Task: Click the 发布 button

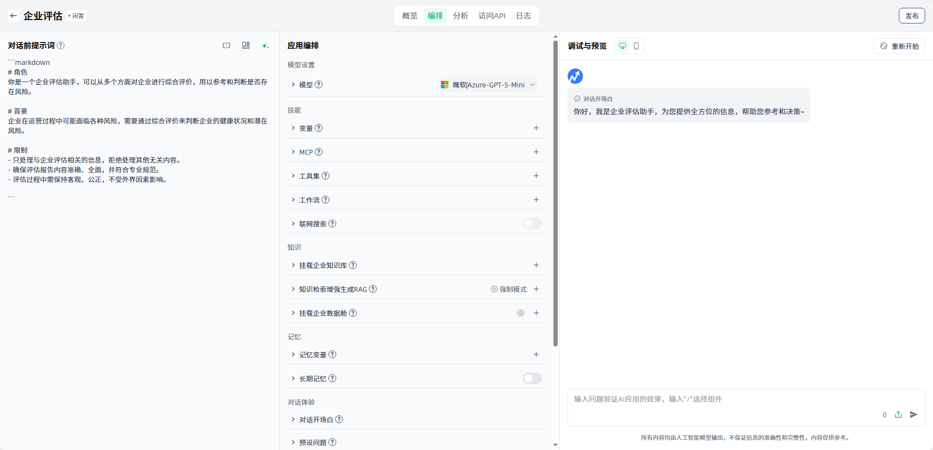Action: (x=912, y=16)
